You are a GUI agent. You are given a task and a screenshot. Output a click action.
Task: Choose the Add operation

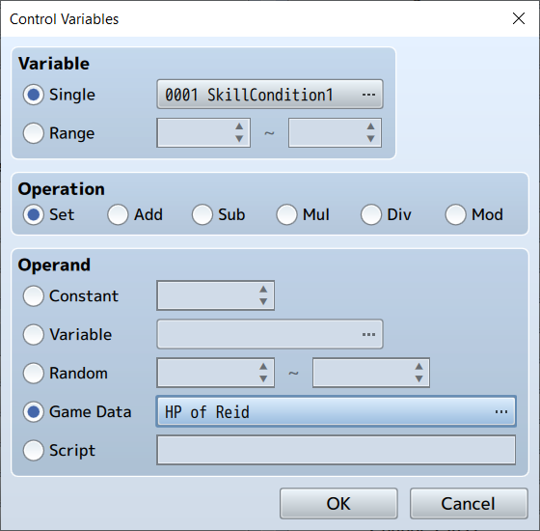118,214
